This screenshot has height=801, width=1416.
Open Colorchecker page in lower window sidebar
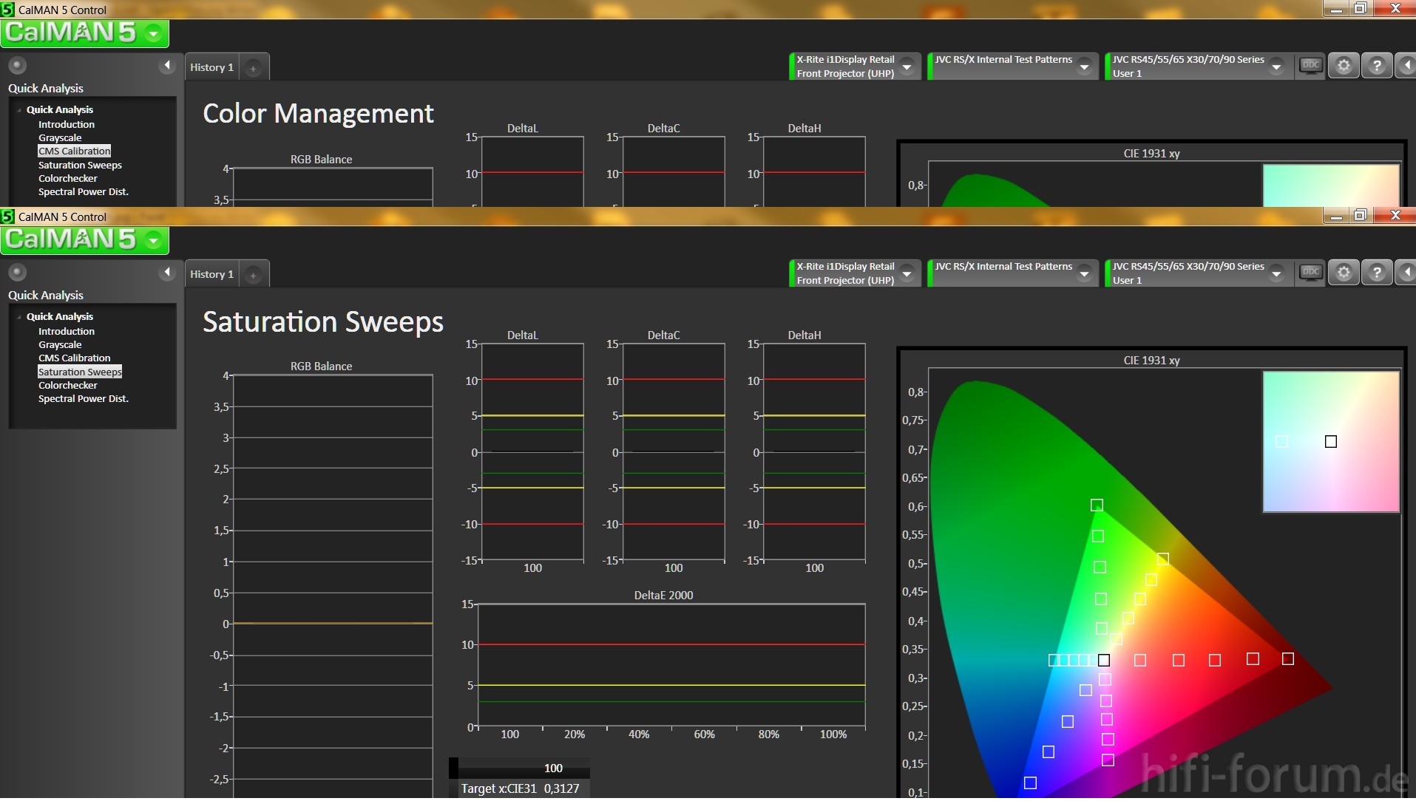click(x=67, y=385)
